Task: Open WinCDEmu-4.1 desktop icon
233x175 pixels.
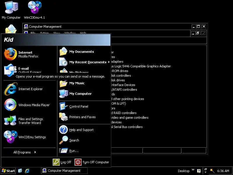Action: click(x=34, y=10)
